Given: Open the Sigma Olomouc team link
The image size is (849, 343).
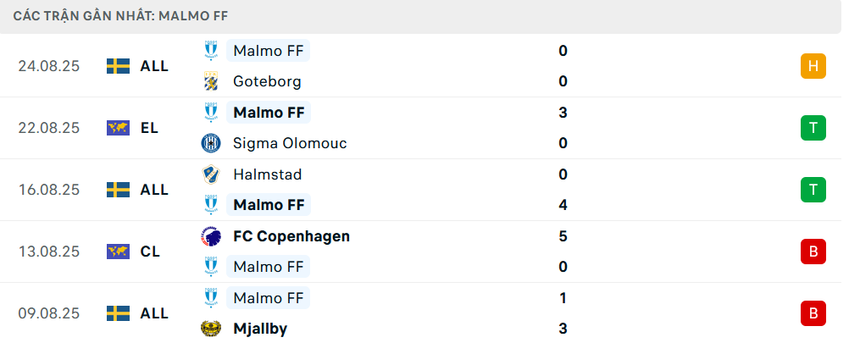Looking at the screenshot, I should click(x=290, y=144).
